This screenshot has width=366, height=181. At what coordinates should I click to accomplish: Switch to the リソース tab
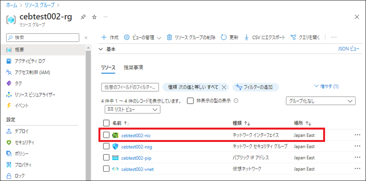pos(108,68)
